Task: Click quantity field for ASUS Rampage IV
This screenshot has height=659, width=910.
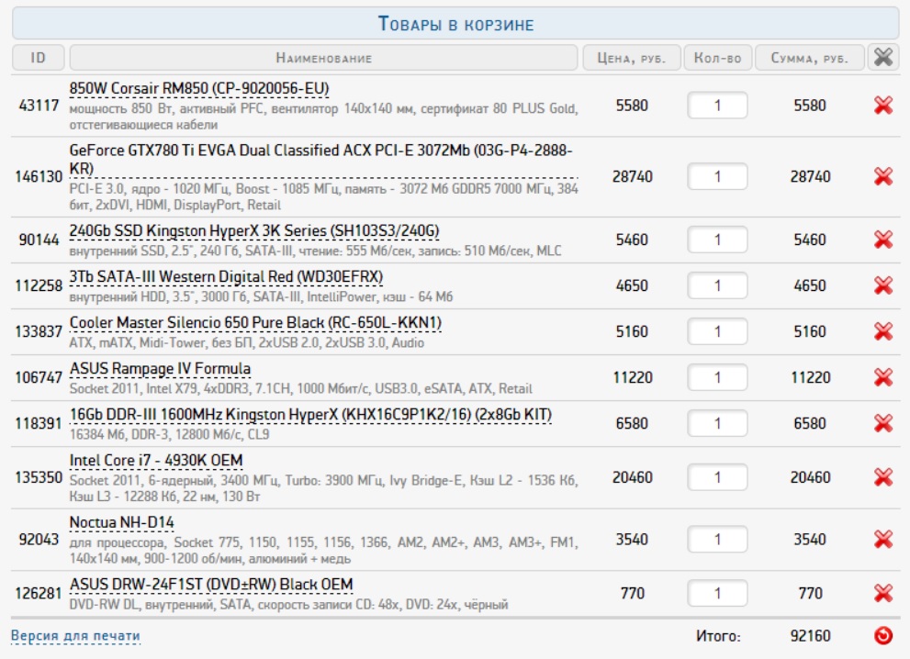Action: (717, 377)
